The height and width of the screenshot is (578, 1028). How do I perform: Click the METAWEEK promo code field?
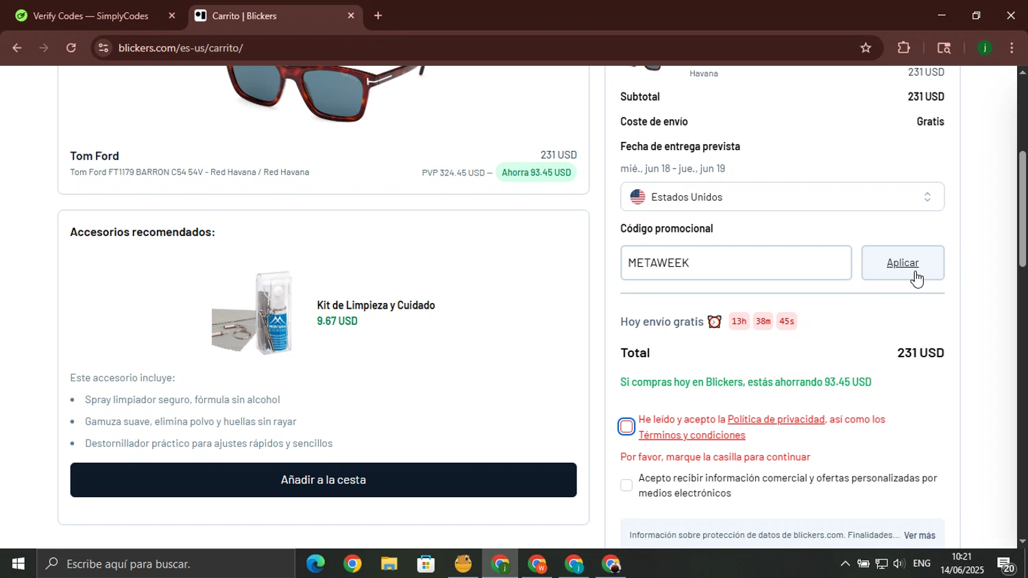pos(736,263)
